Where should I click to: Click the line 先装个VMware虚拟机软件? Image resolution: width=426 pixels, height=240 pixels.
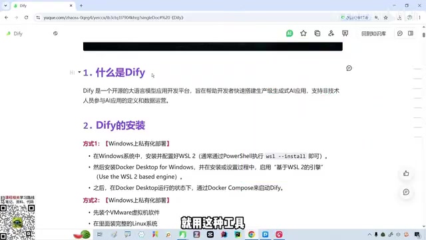point(126,213)
